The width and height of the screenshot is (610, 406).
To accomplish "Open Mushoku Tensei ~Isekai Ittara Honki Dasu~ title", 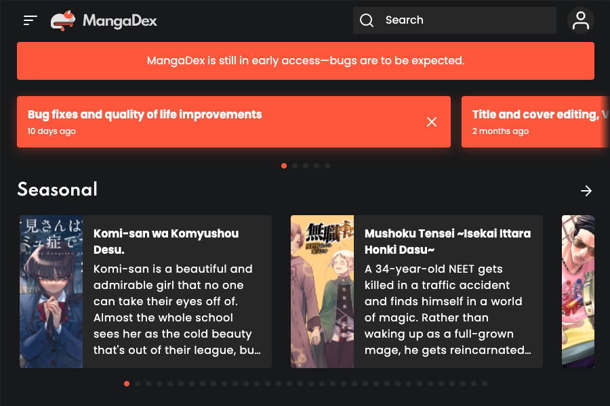I will coord(448,242).
